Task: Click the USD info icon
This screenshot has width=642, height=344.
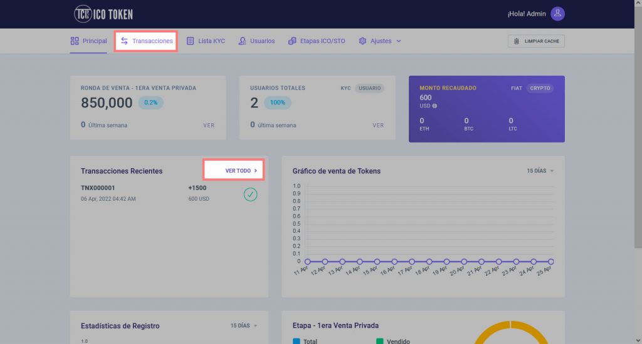Action: [x=434, y=106]
